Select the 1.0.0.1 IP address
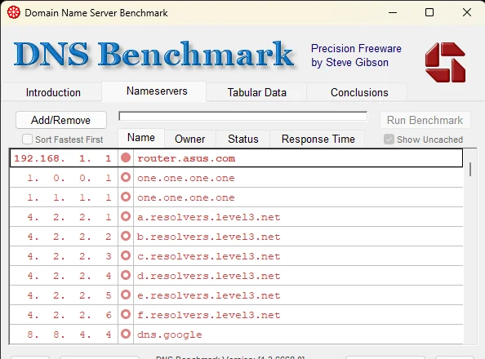 69,178
